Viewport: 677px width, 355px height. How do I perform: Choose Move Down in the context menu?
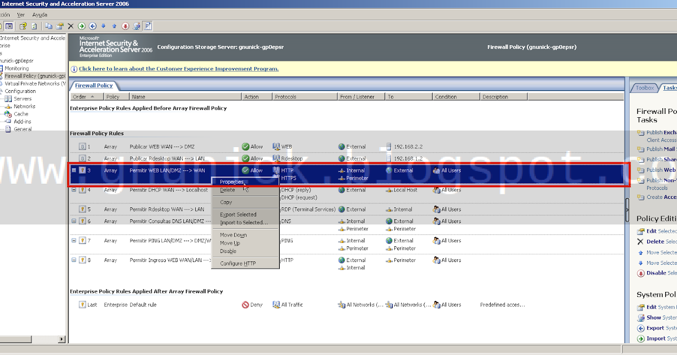245,235
